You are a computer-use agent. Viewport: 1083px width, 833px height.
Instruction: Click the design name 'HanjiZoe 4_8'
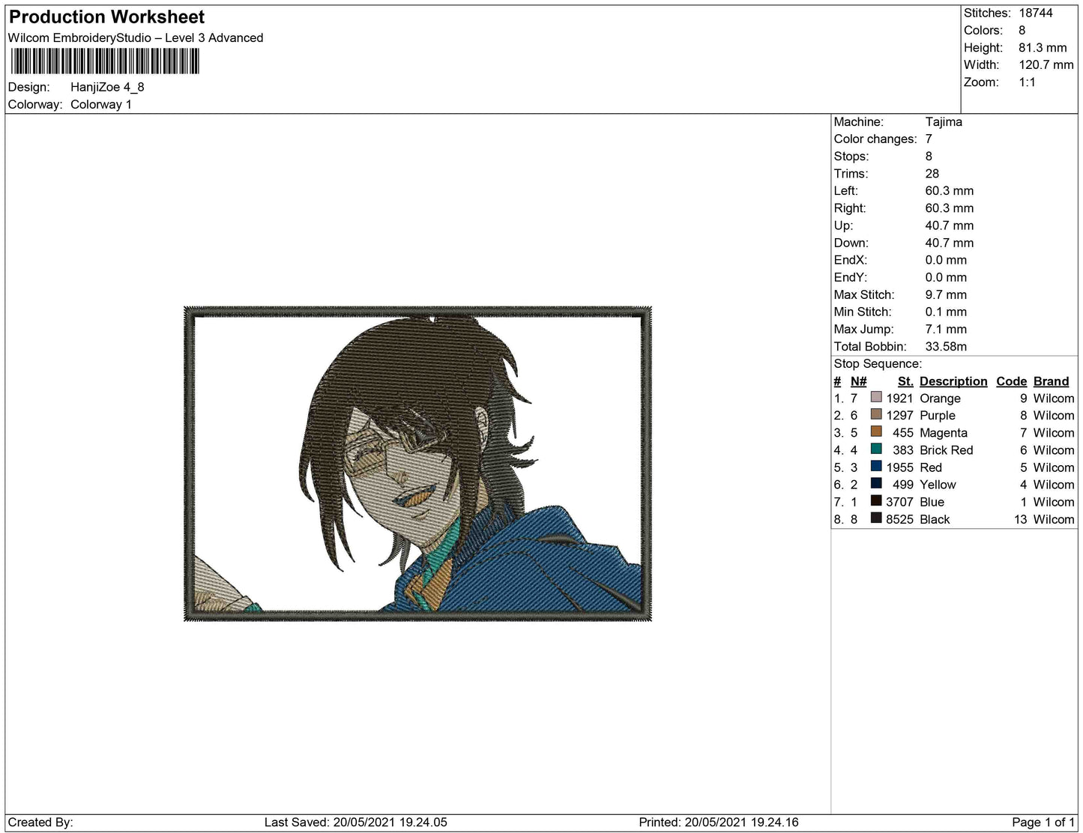[107, 87]
